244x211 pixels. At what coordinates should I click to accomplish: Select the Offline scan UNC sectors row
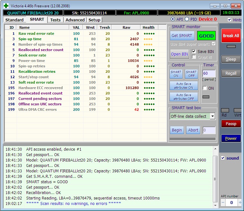[x=85, y=104]
